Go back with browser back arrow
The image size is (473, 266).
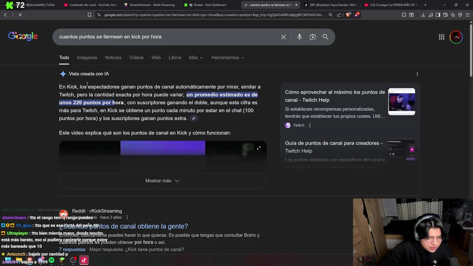(6, 15)
